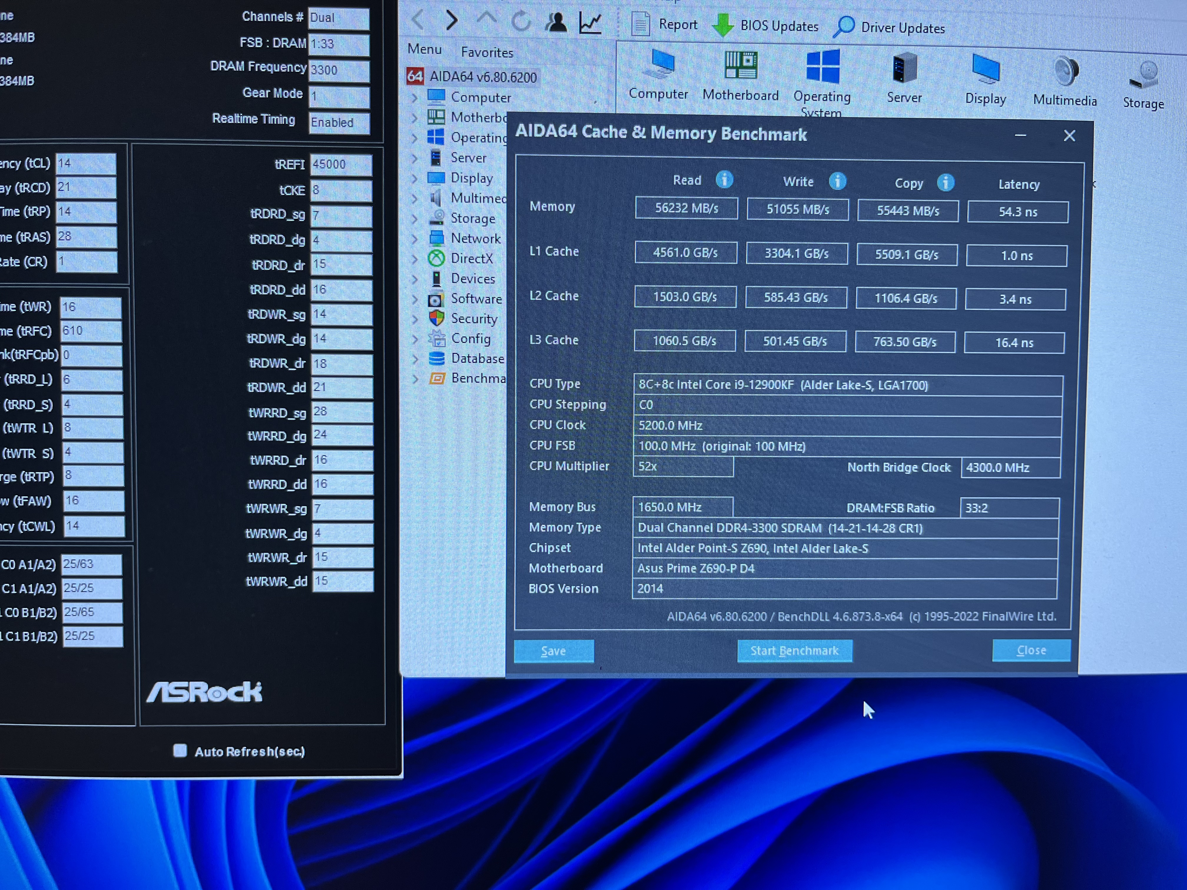Enable the Auto Refresh(sec) checkbox
This screenshot has height=890, width=1187.
[x=180, y=750]
